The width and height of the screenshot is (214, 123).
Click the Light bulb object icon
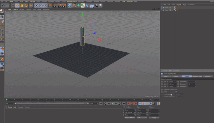(x=100, y=5)
